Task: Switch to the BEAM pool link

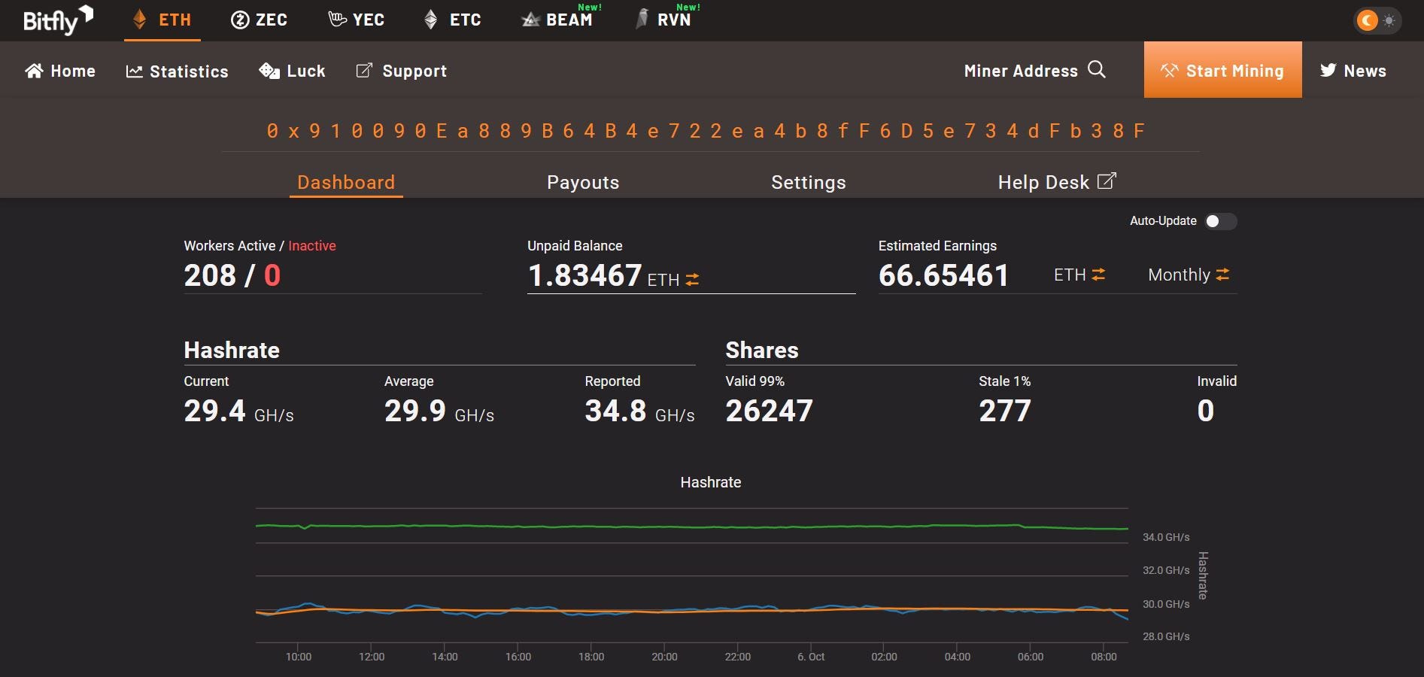Action: (557, 20)
